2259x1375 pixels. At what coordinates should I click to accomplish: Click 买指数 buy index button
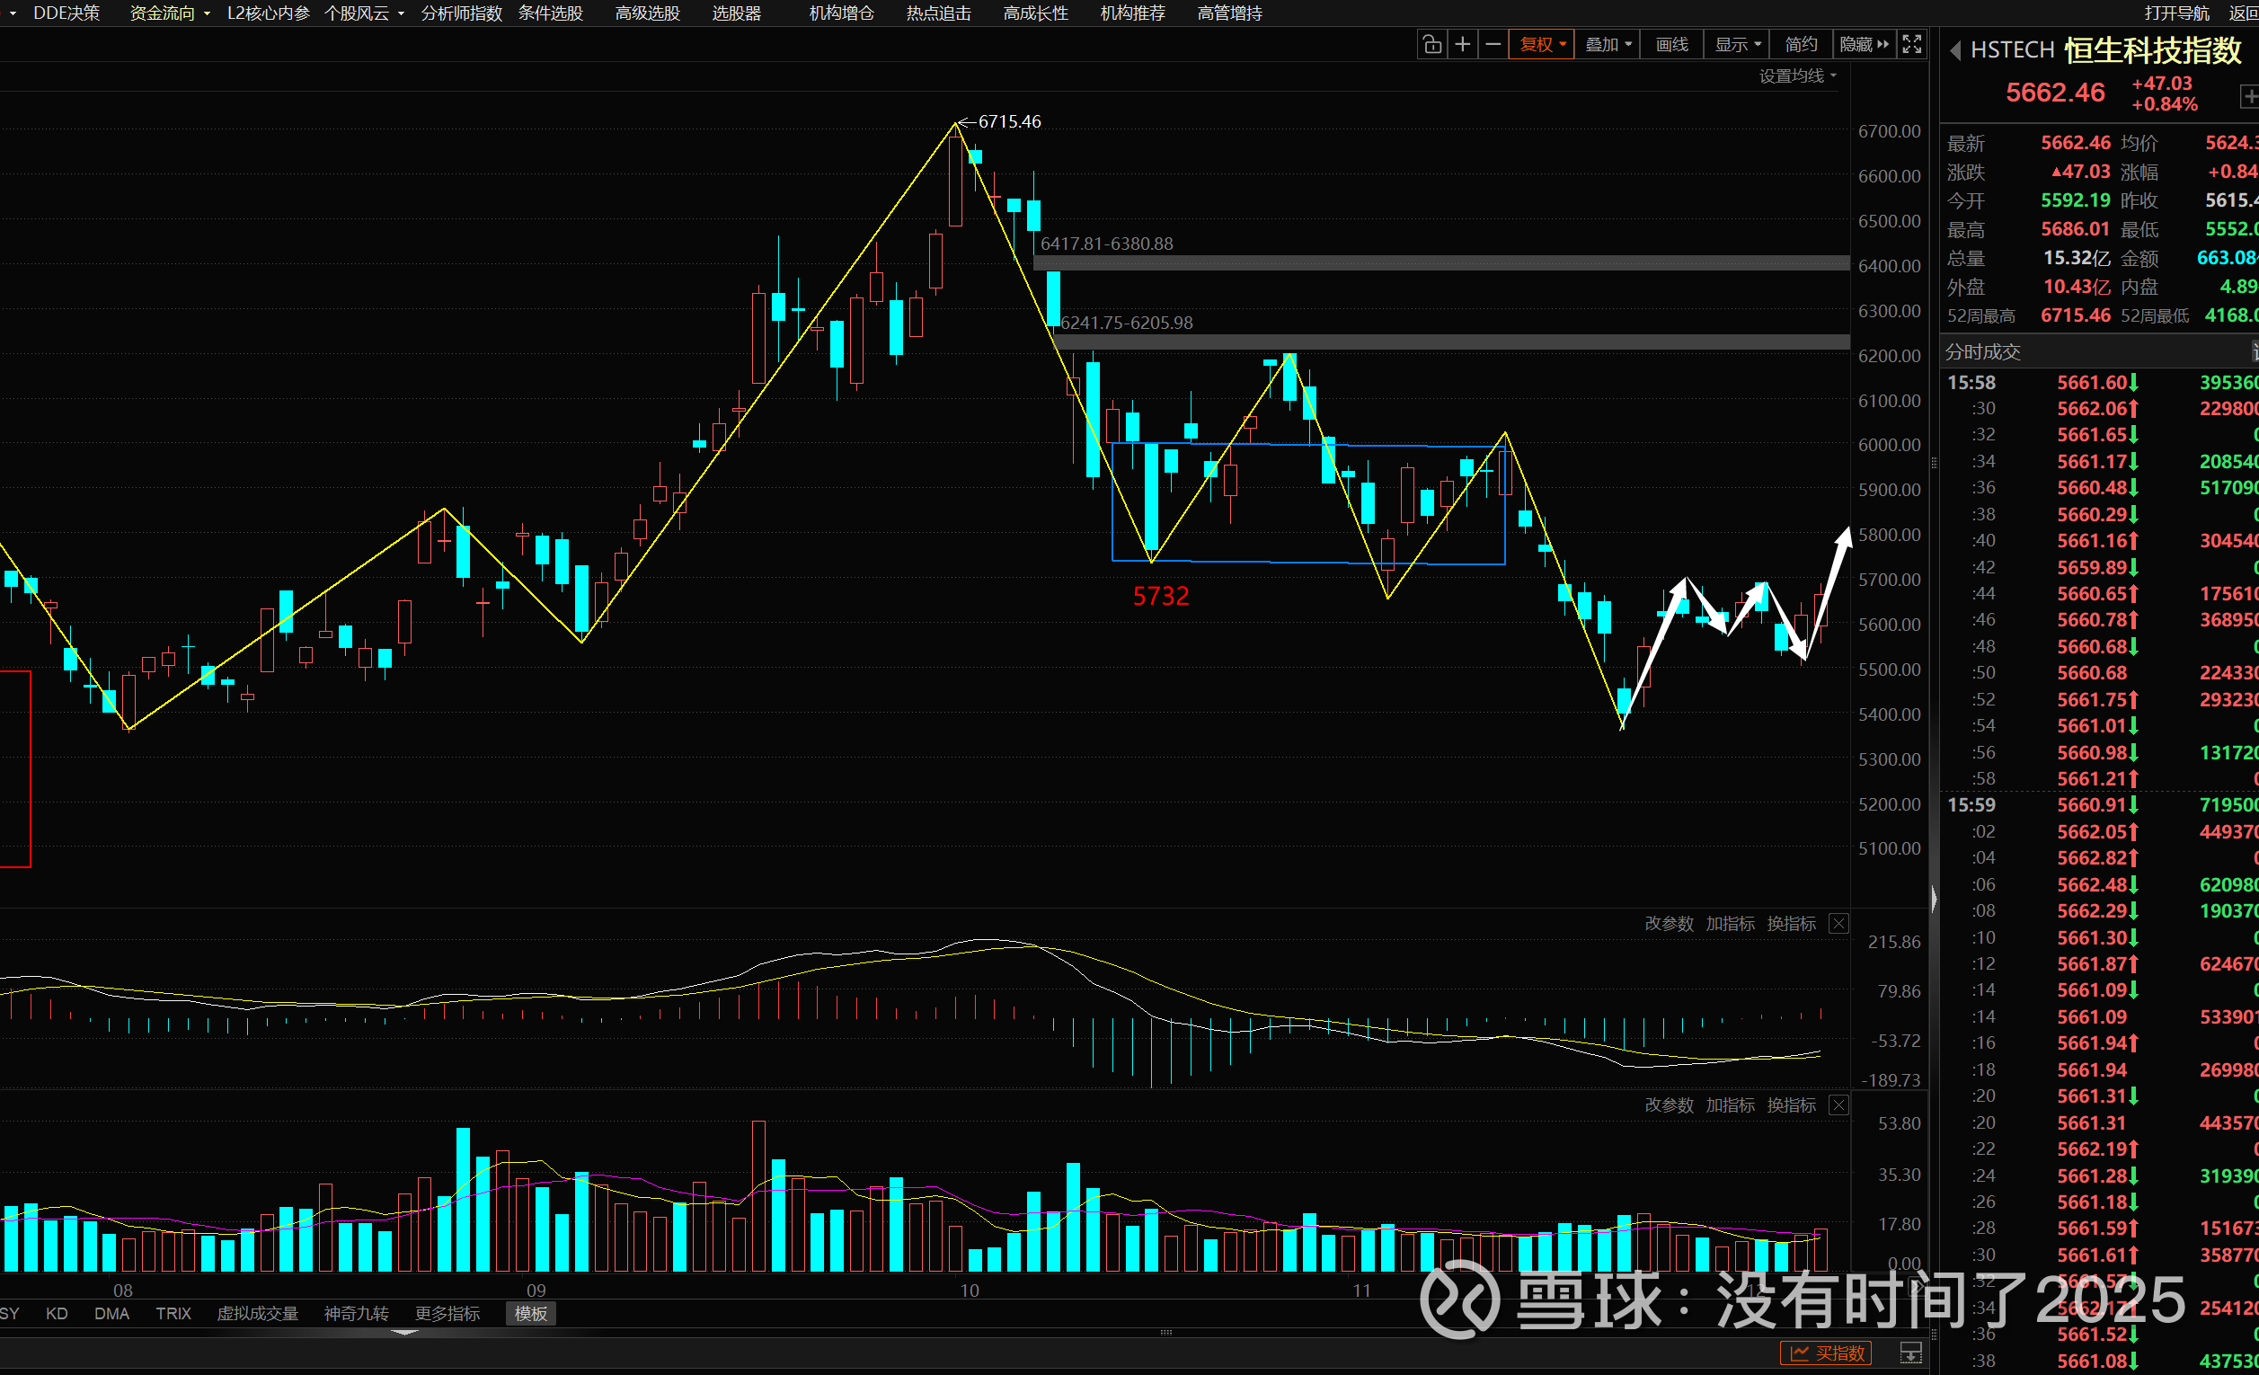[x=1825, y=1353]
